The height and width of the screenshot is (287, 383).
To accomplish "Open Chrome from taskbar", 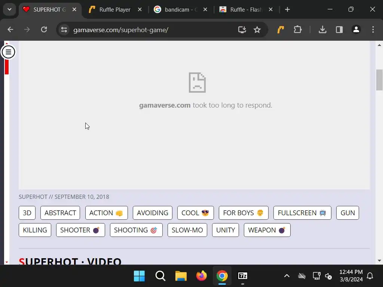I will click(x=222, y=276).
